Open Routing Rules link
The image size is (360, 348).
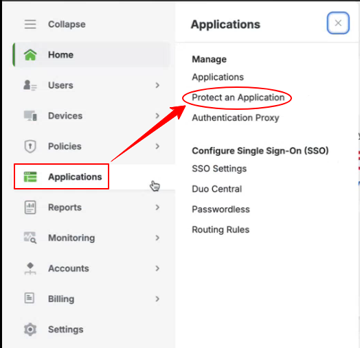[221, 230]
